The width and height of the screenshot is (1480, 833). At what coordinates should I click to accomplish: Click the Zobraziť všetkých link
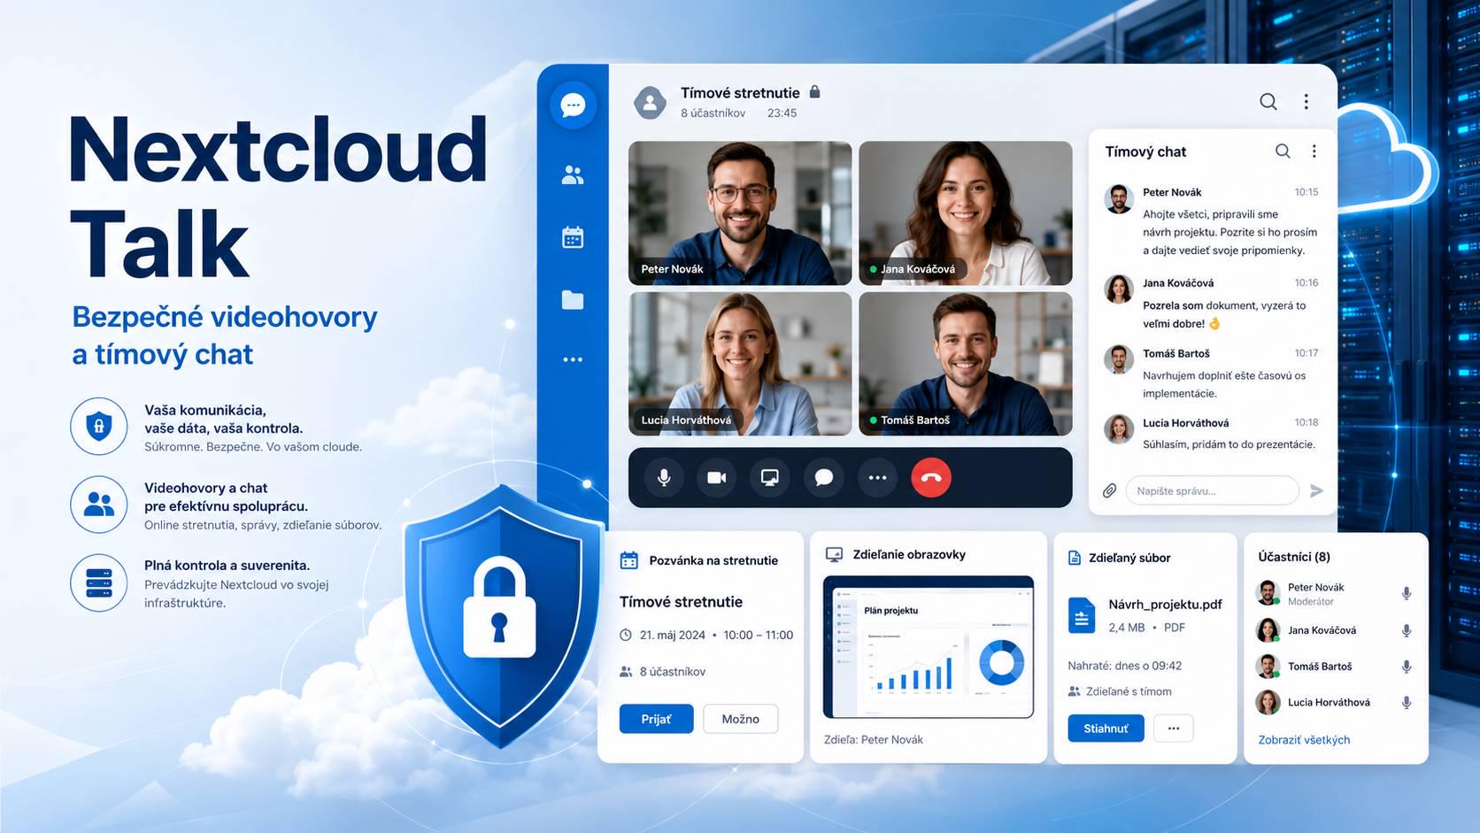[1304, 740]
